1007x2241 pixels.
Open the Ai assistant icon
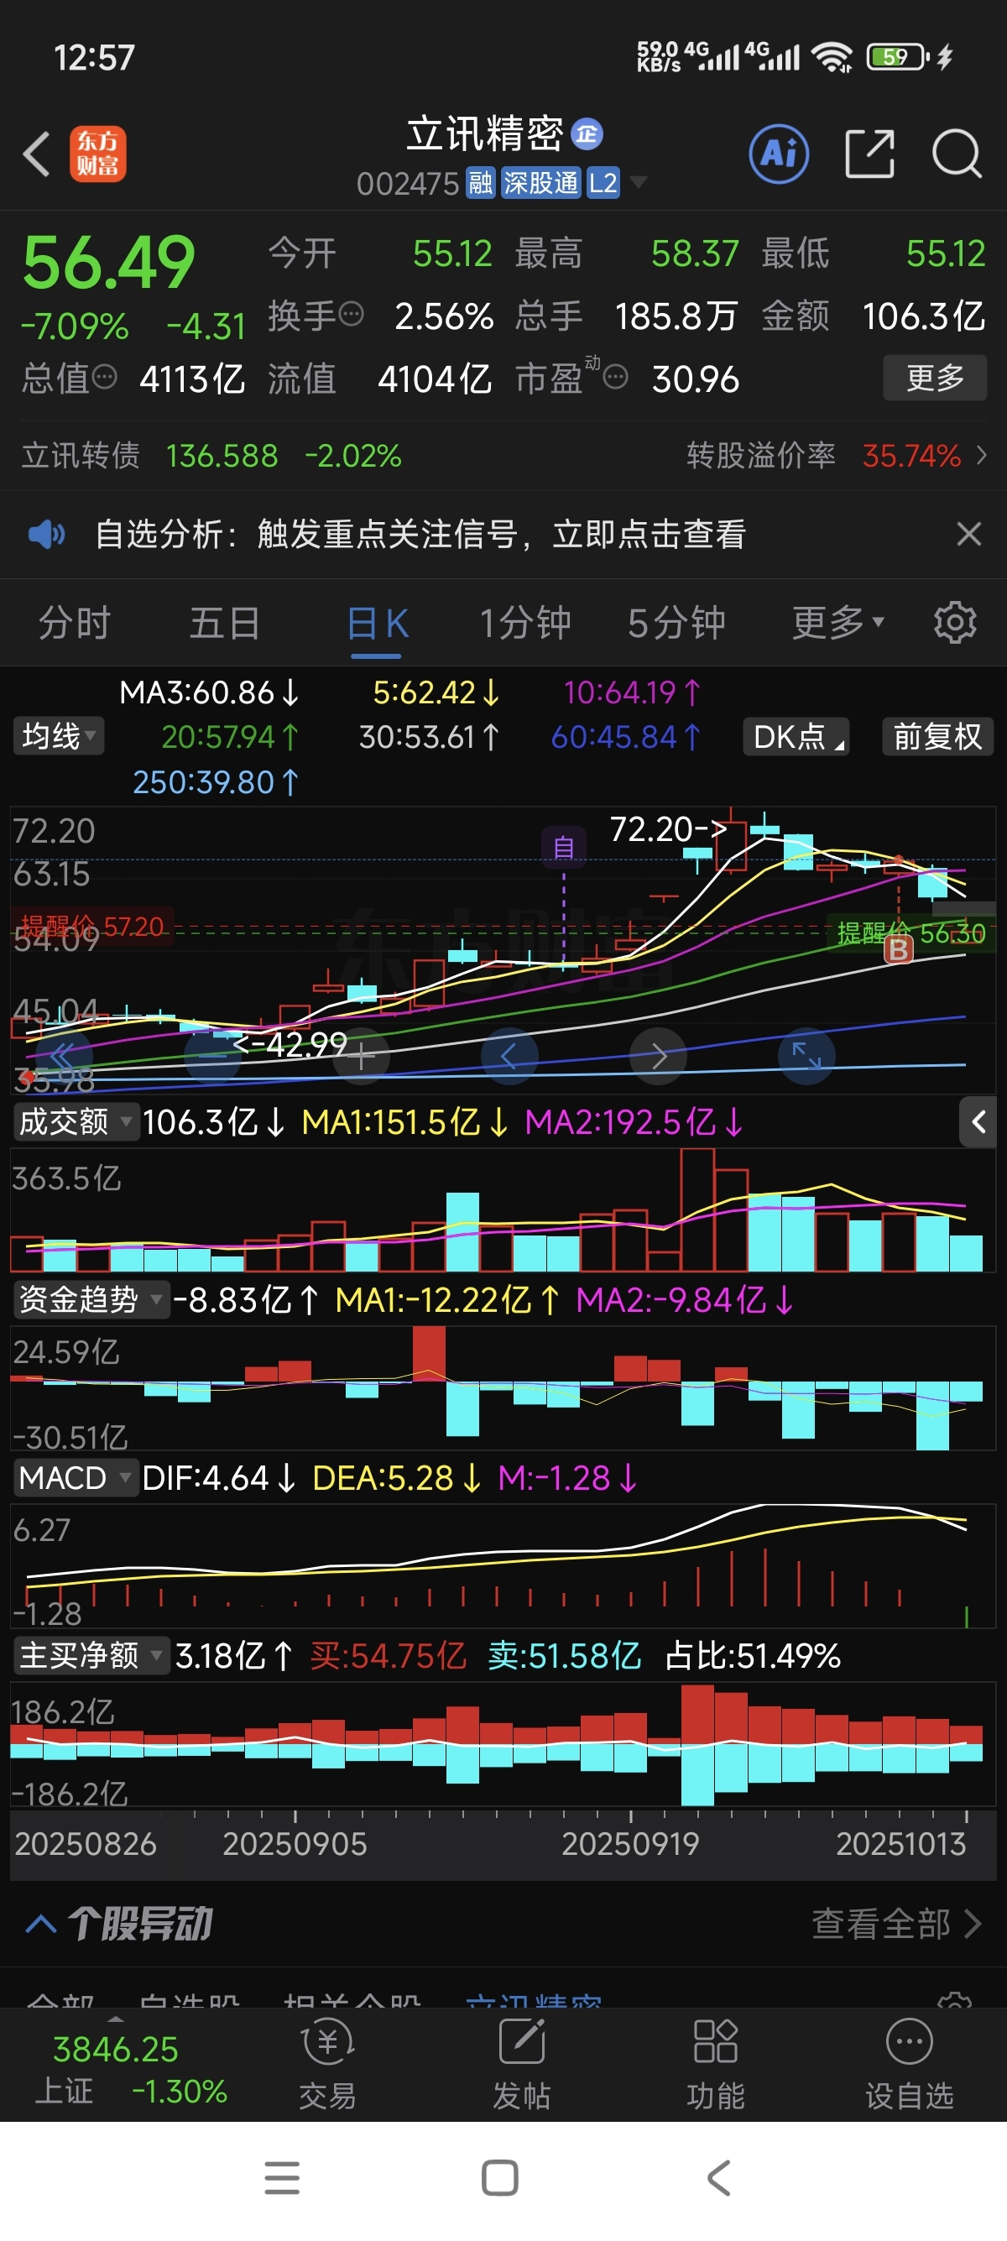click(x=778, y=154)
